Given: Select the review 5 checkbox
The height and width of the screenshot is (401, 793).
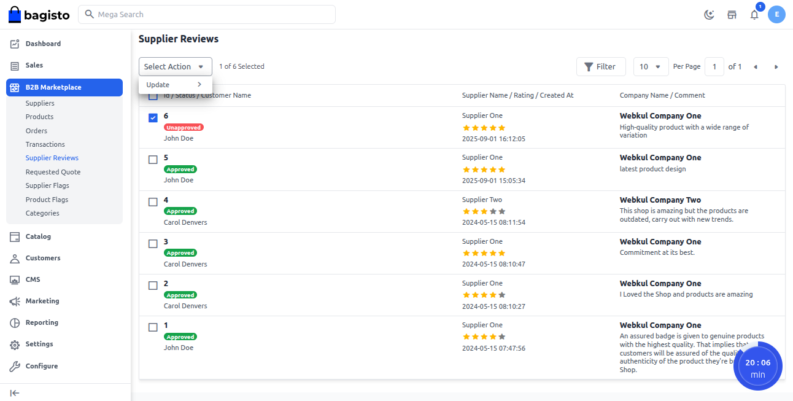Looking at the screenshot, I should 153,160.
